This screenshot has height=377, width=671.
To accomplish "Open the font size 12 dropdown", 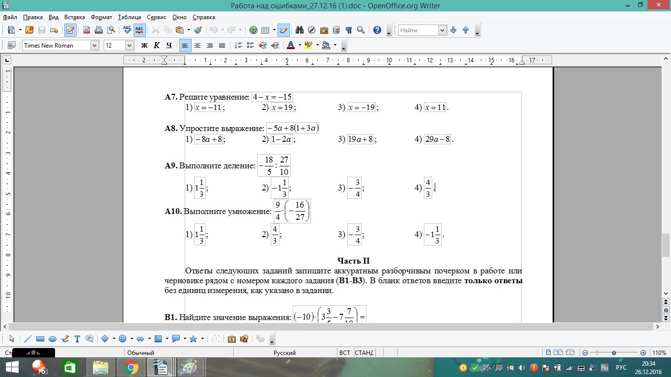I will click(130, 45).
